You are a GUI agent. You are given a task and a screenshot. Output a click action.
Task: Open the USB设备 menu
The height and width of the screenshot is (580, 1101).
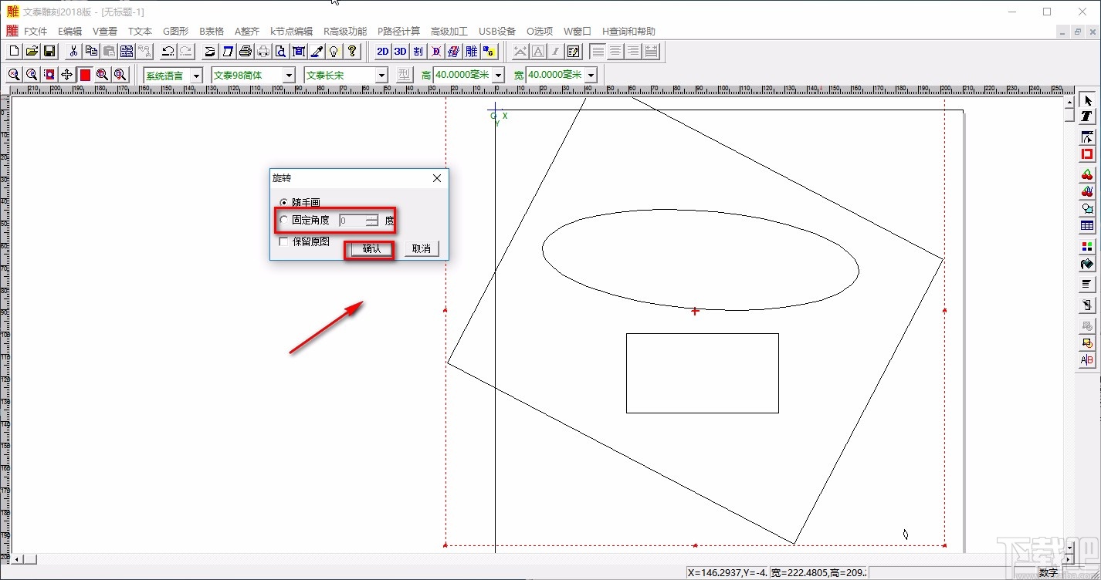[x=497, y=32]
